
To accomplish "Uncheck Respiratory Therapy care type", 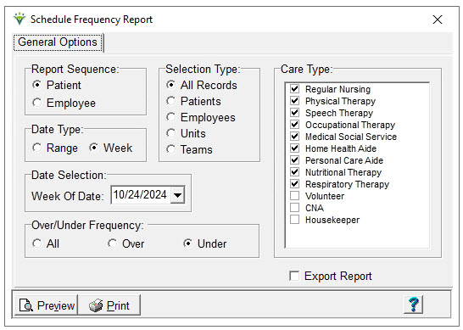I will [x=294, y=184].
